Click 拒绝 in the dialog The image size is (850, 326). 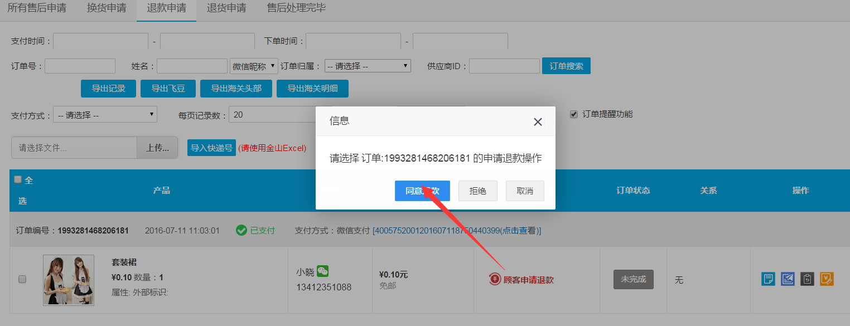477,191
